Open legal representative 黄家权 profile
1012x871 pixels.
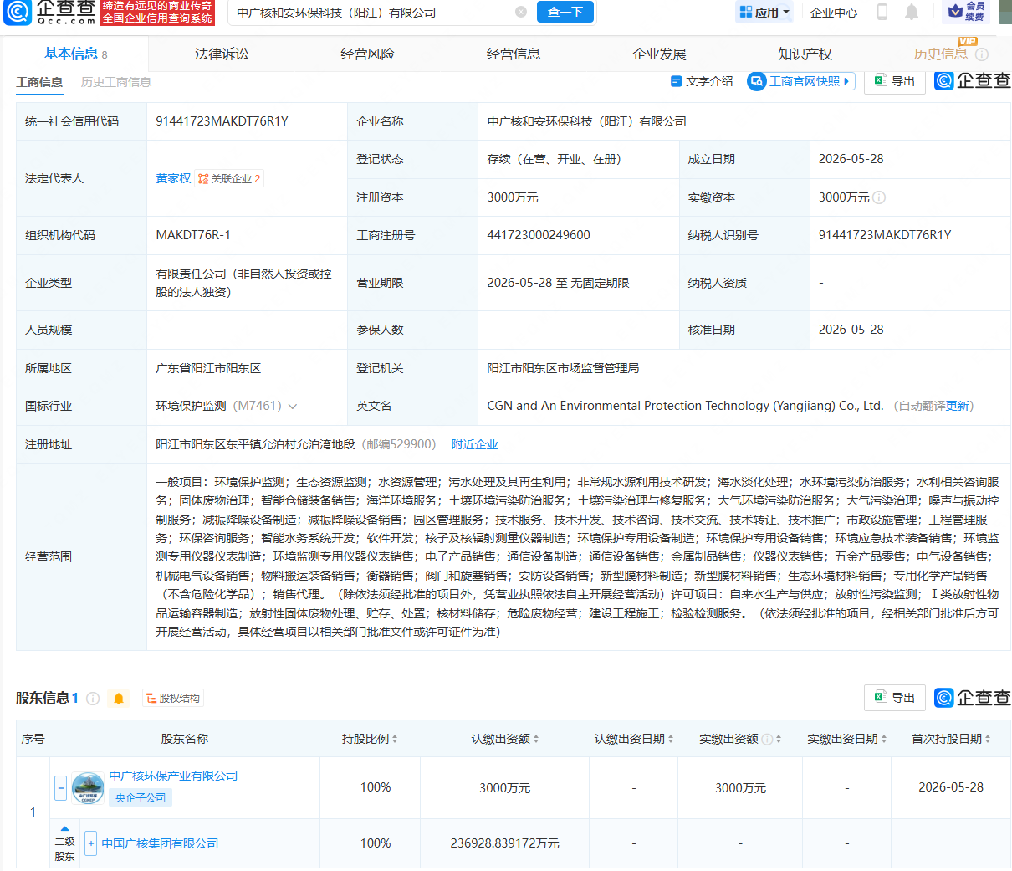[x=173, y=178]
